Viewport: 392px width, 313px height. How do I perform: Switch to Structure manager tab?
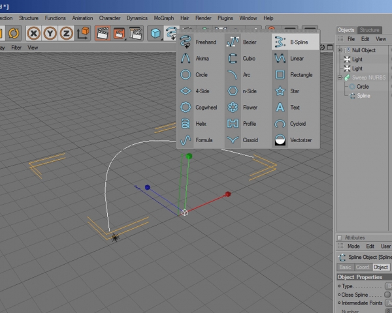point(370,30)
